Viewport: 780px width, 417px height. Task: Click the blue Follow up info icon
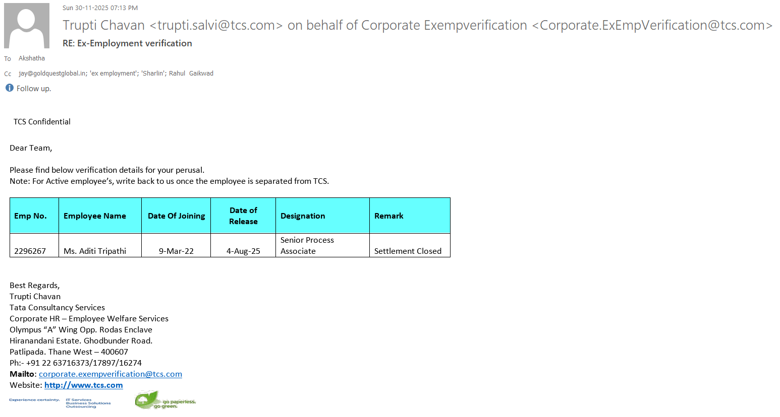(x=9, y=88)
